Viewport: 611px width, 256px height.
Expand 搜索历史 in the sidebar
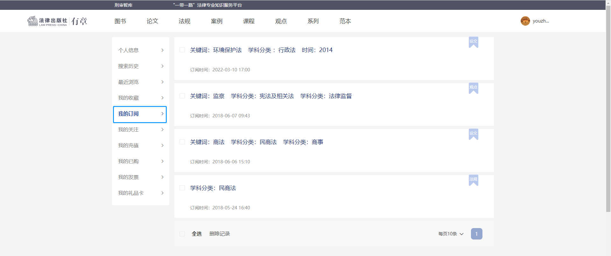pyautogui.click(x=140, y=66)
